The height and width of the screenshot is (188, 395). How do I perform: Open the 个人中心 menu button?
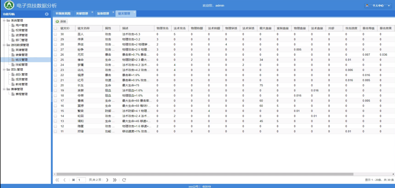coord(378,5)
